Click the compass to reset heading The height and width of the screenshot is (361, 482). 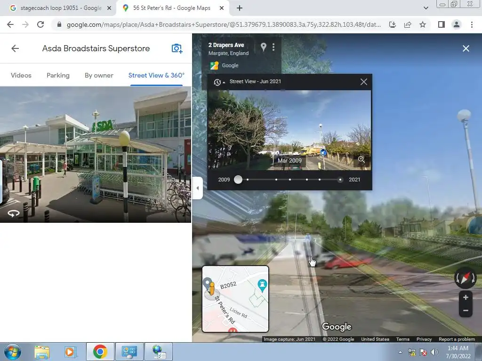(465, 278)
